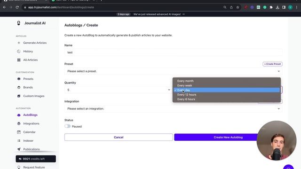Select the Every month option
The width and height of the screenshot is (301, 169).
(227, 81)
